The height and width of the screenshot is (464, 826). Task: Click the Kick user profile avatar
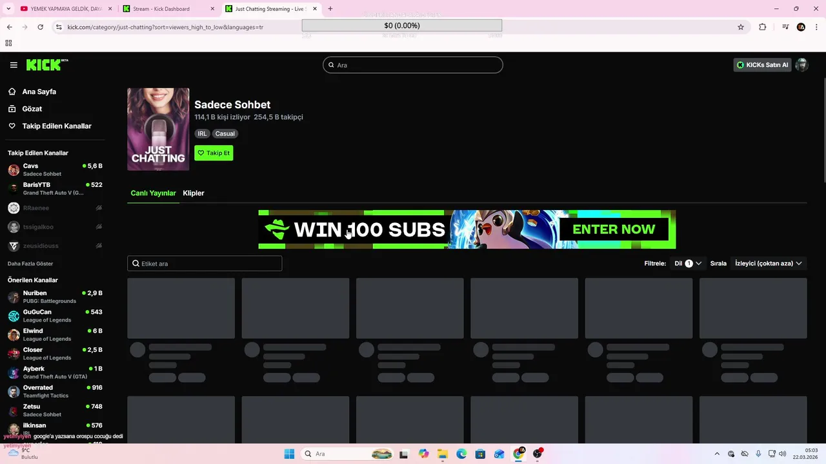[802, 65]
